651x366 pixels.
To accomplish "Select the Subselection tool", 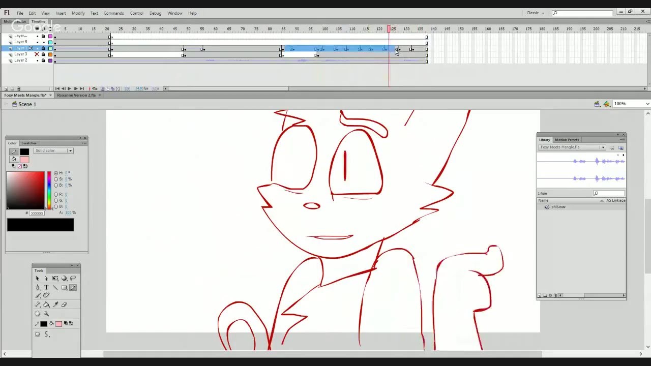I will pos(46,278).
